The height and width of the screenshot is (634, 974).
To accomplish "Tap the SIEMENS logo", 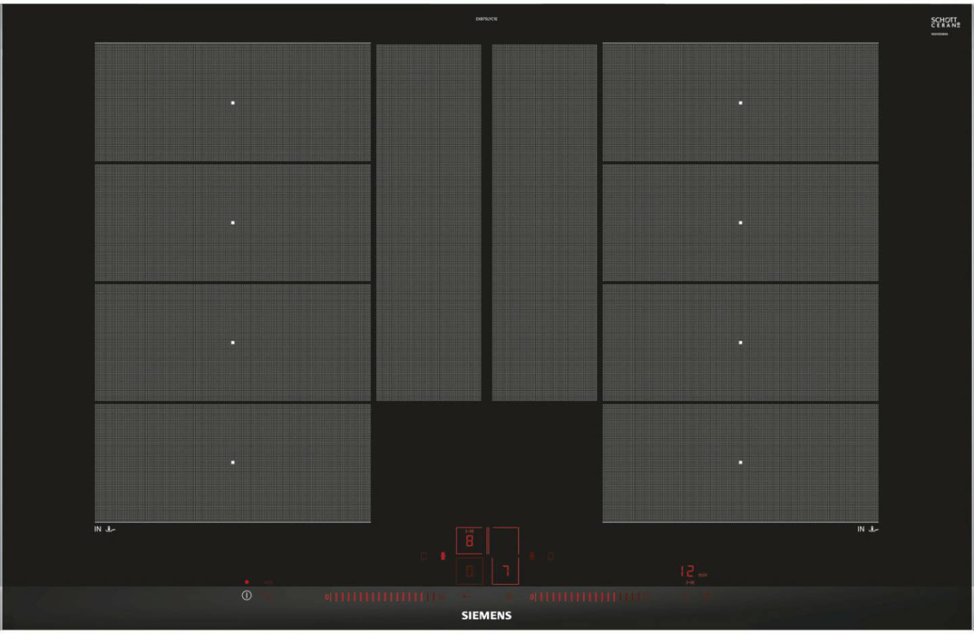I will (x=486, y=616).
